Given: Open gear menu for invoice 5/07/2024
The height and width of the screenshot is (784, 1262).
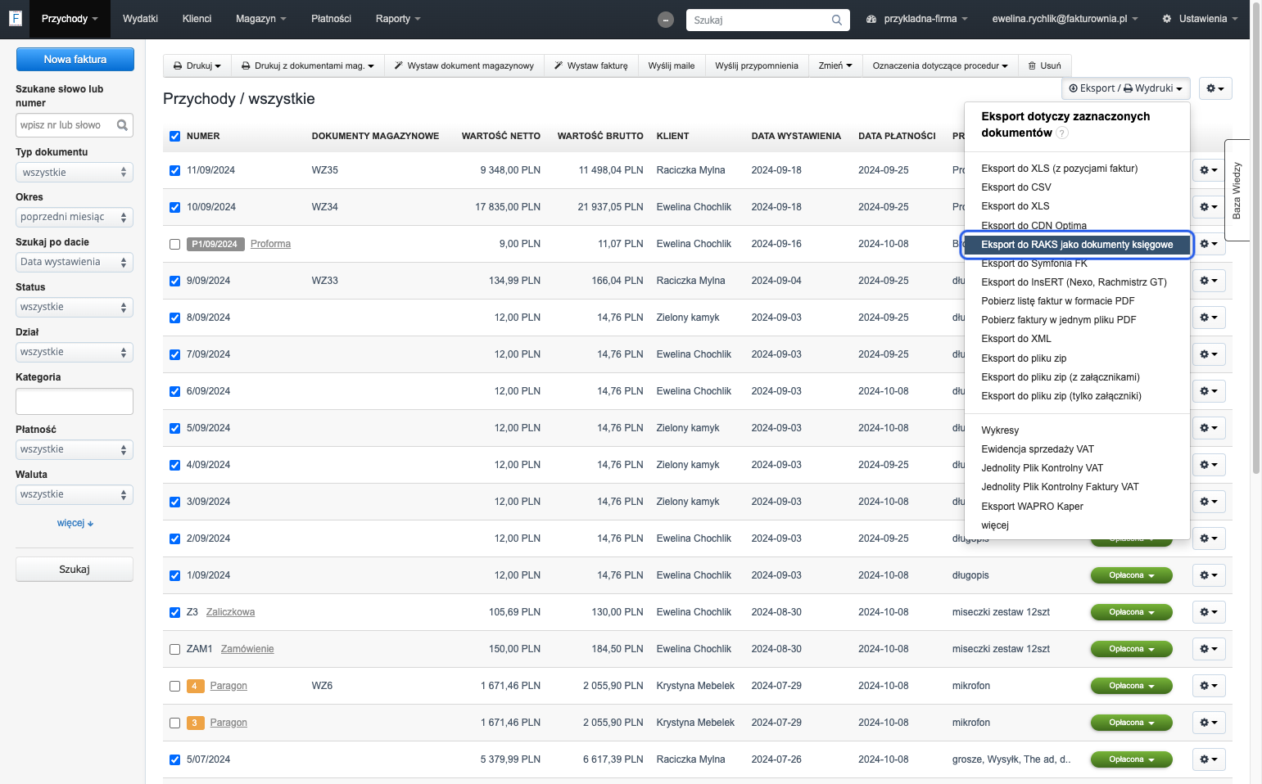Looking at the screenshot, I should coord(1209,759).
